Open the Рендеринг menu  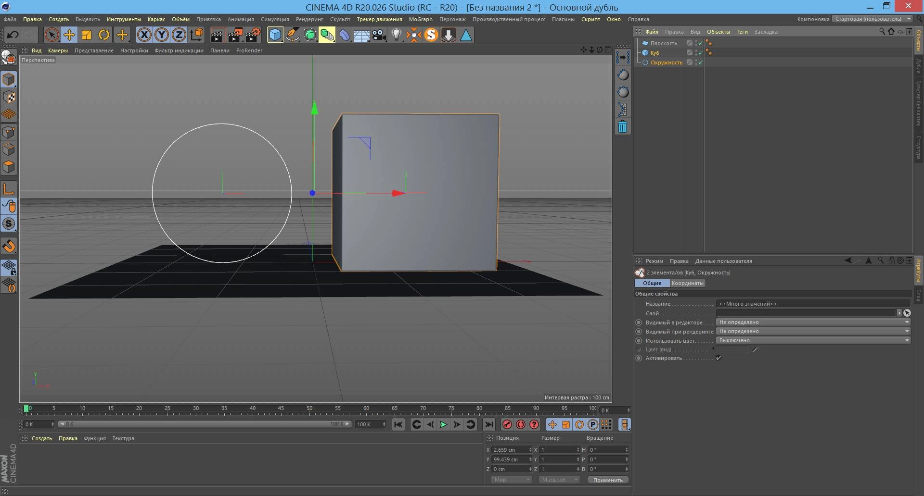coord(309,19)
